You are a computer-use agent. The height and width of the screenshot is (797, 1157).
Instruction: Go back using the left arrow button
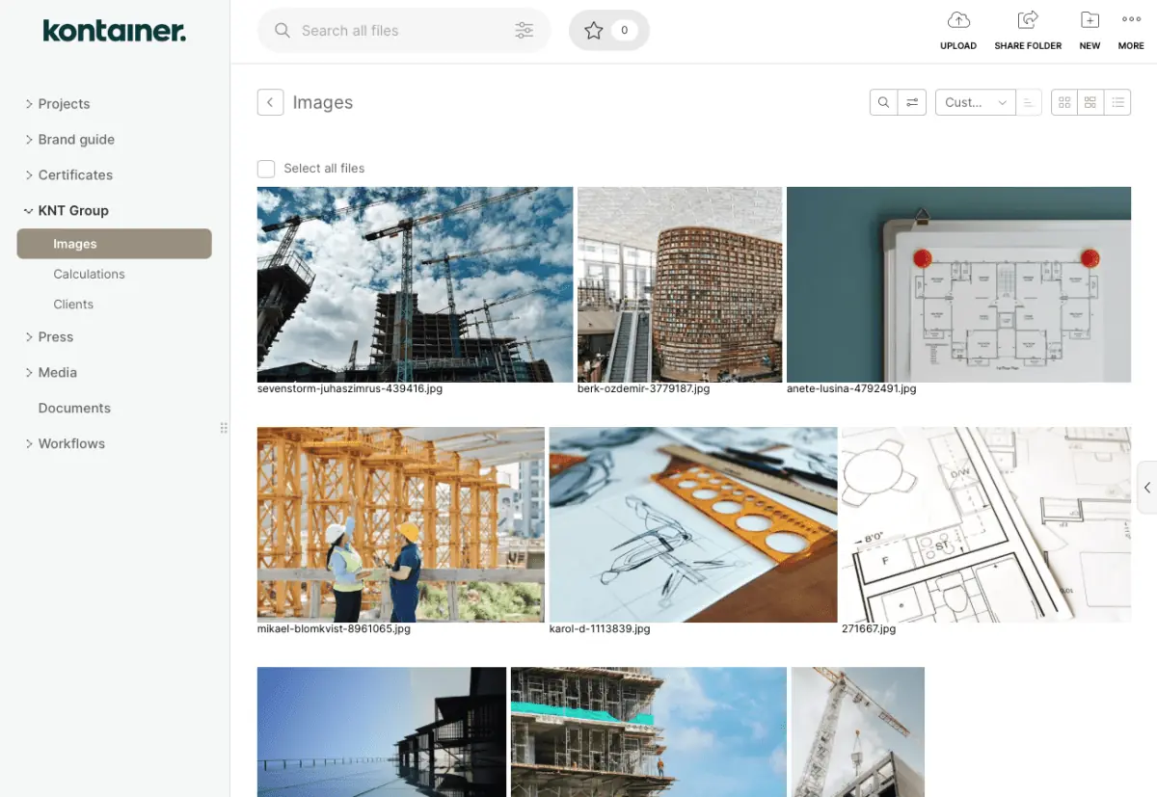point(270,101)
